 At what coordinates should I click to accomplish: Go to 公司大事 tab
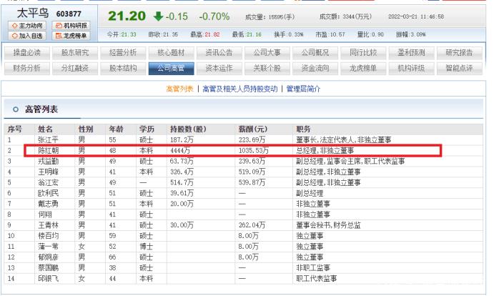pos(267,53)
